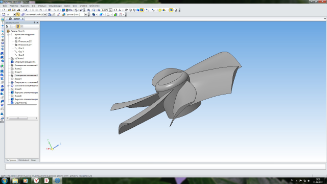Image resolution: width=327 pixels, height=184 pixels.
Task: Switch to the Построение tab
Action: coord(11,160)
